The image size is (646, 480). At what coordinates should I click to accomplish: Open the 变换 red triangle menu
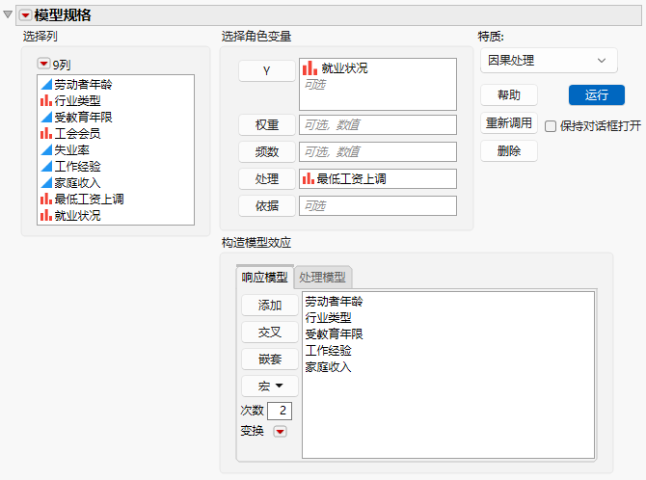tap(281, 432)
